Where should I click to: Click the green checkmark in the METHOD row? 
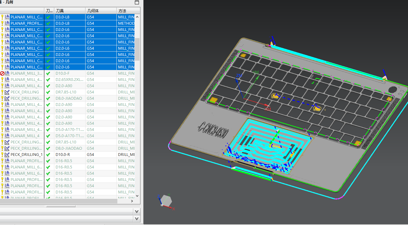click(48, 23)
